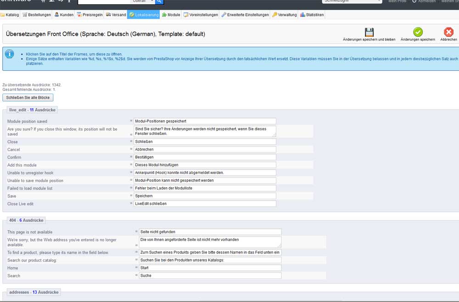
Task: Click the green checkmark Änderungen speichern icon
Action: click(x=418, y=32)
